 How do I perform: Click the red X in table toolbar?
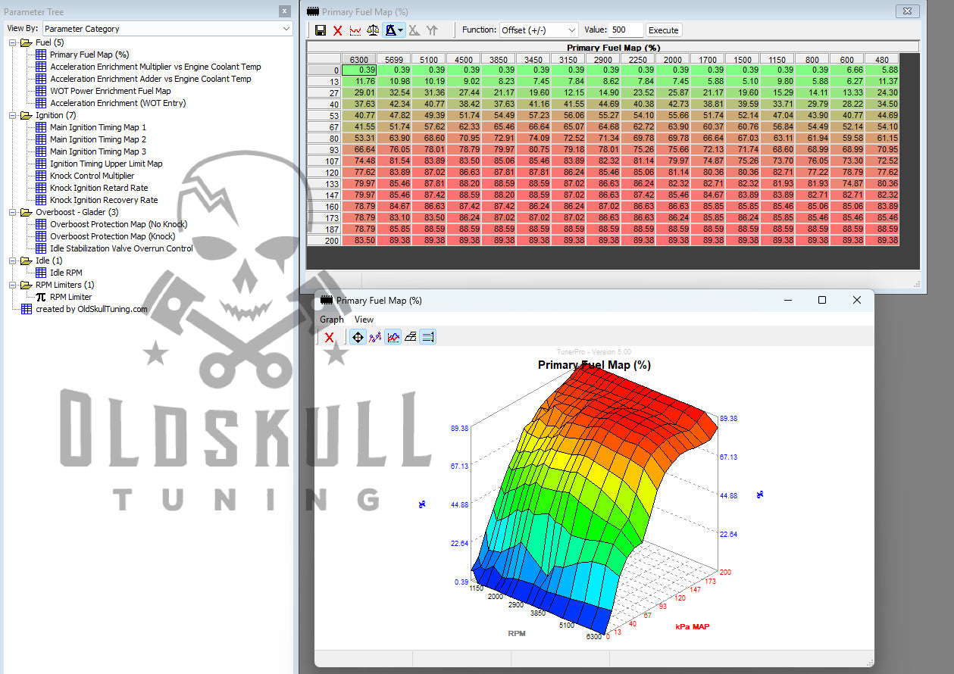click(338, 30)
